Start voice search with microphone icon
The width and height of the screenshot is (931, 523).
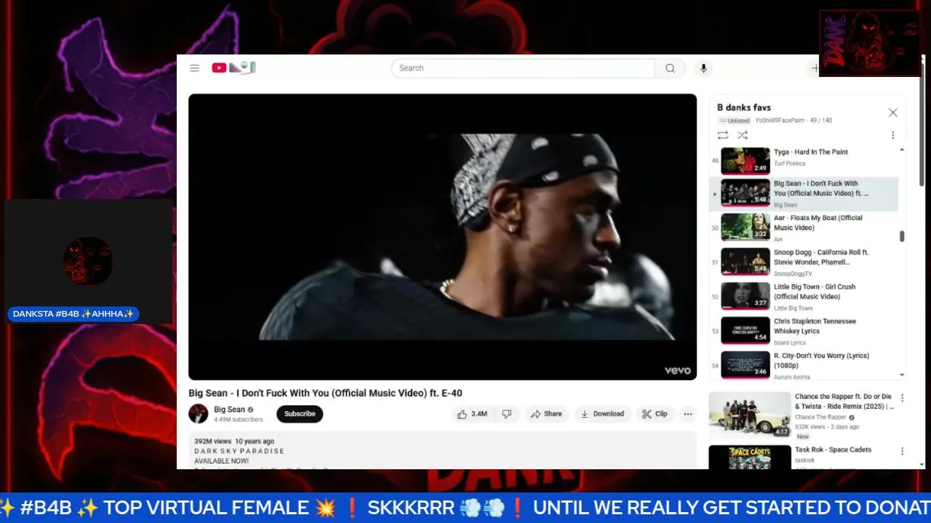point(703,68)
